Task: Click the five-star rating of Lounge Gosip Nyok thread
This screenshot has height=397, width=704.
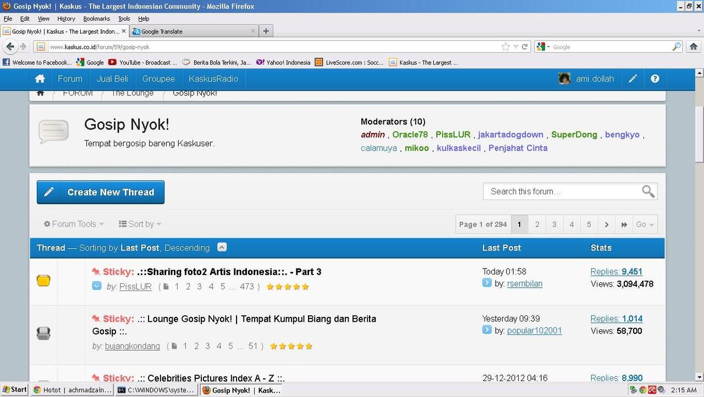Action: [291, 346]
